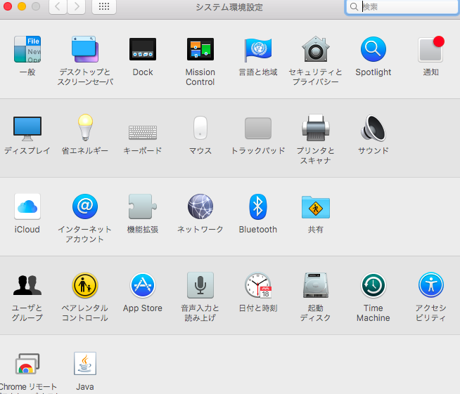Viewport: 460px width, 394px height.
Task: Click the 検索 search field
Action: [402, 7]
